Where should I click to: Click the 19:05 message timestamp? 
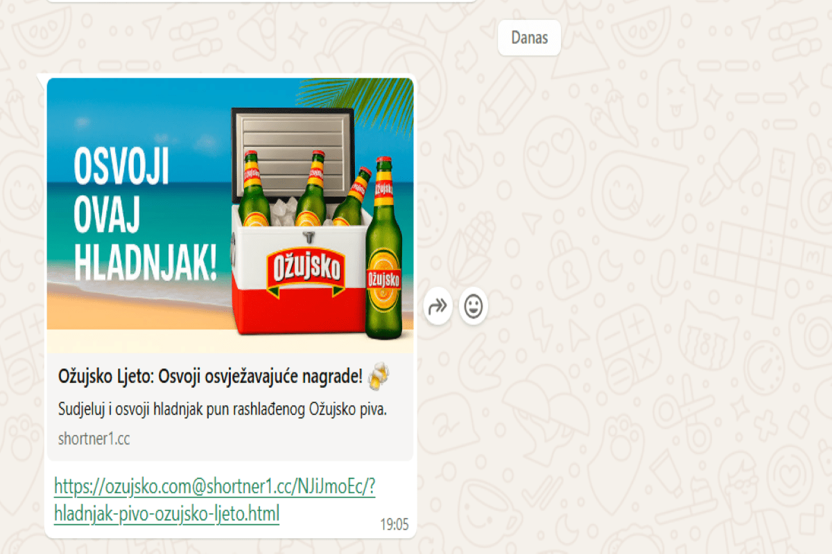pos(395,525)
